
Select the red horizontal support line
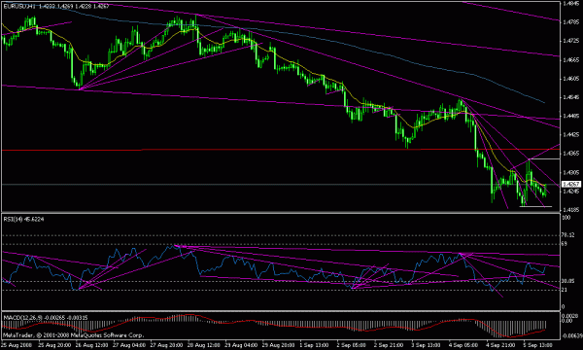point(281,150)
